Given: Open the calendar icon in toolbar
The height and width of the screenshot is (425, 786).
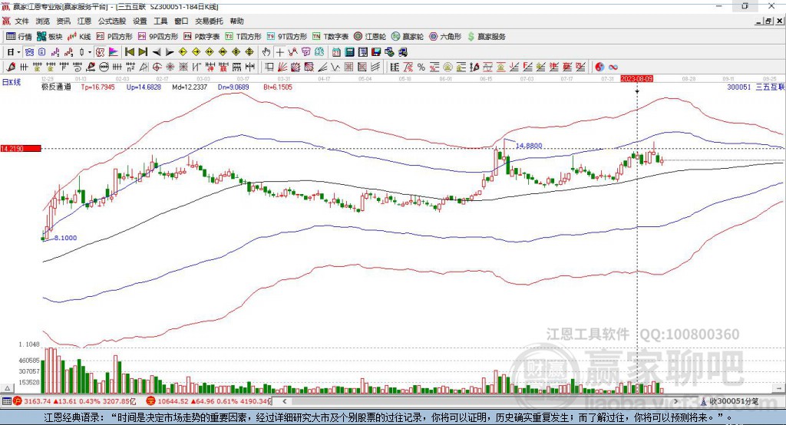Looking at the screenshot, I should (336, 52).
